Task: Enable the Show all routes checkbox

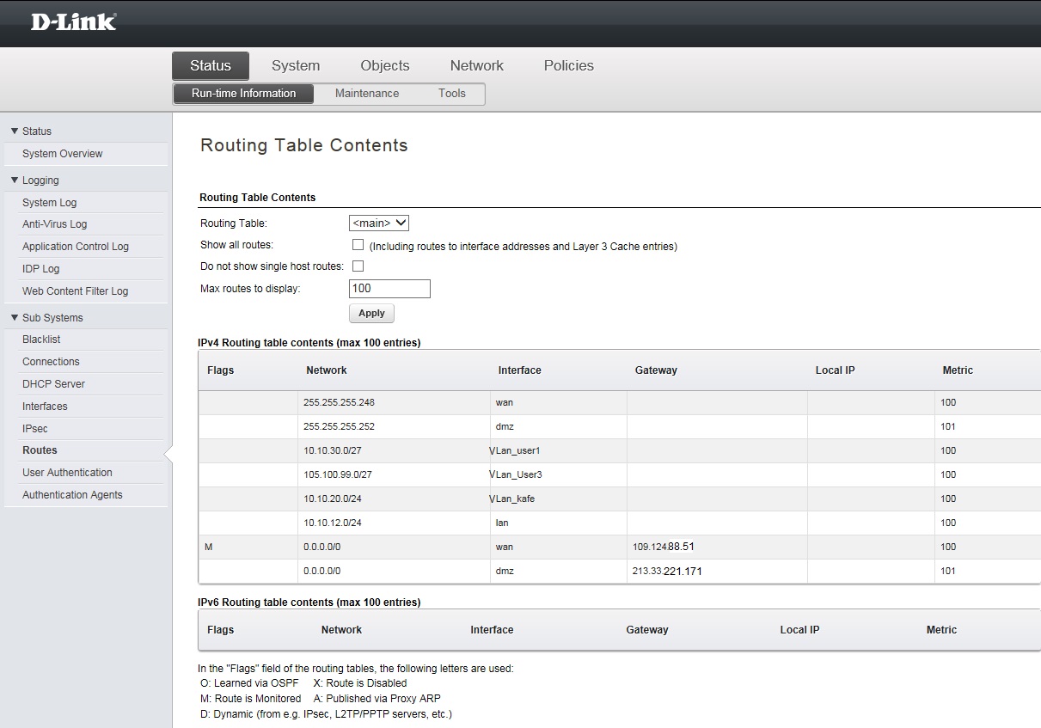Action: click(358, 245)
